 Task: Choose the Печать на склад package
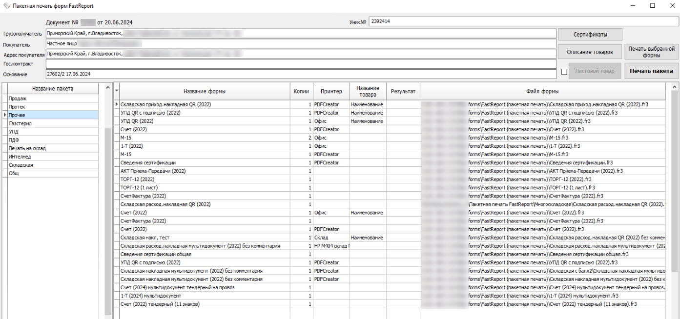pos(53,148)
